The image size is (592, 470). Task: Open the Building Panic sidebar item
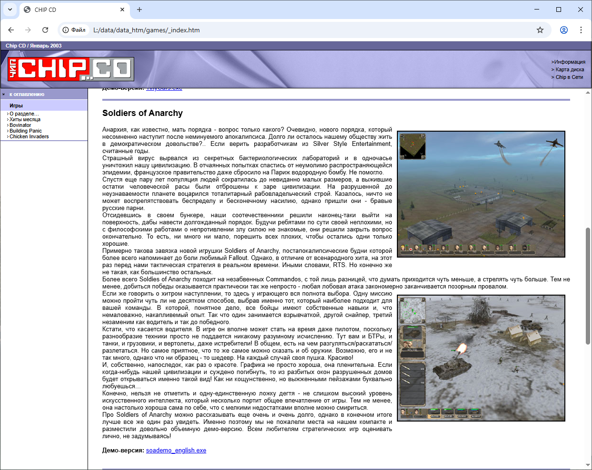point(26,131)
